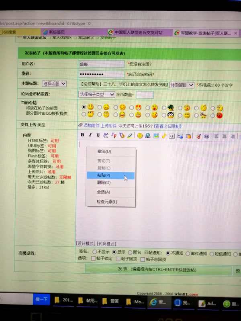Select the heart-eyes mood radio button

[x=132, y=108]
